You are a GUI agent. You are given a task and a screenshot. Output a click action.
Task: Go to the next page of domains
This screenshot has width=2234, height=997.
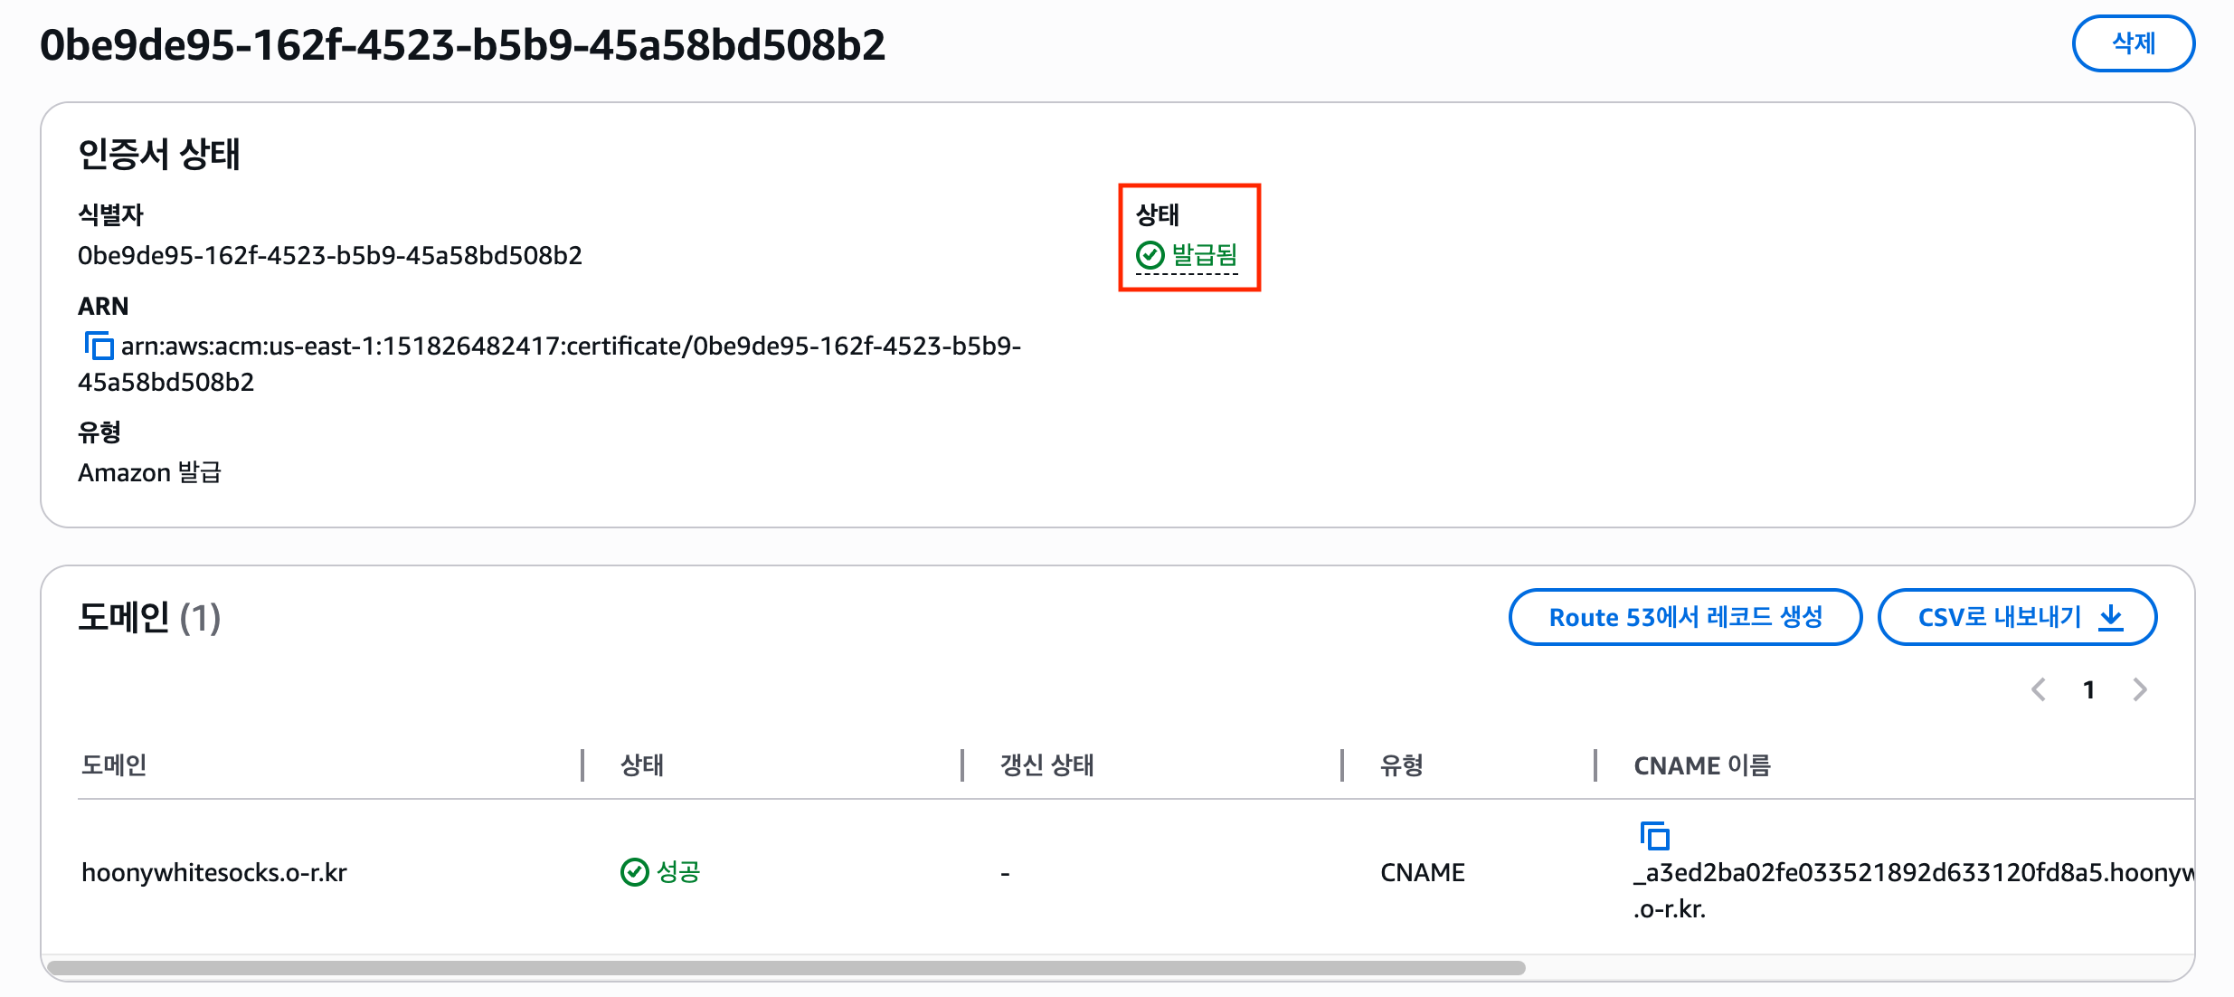coord(2140,690)
